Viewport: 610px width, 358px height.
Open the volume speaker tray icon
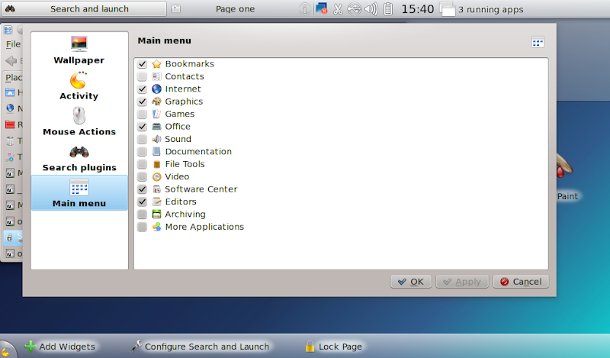click(x=371, y=8)
